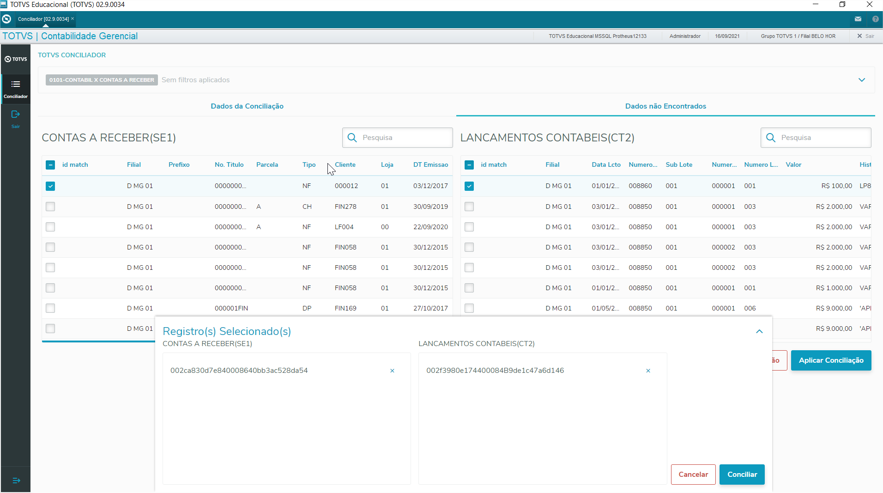Click the CH type cell

(307, 207)
